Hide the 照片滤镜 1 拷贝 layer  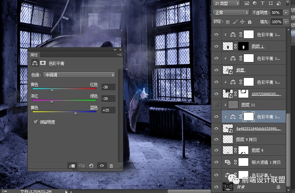point(216,162)
